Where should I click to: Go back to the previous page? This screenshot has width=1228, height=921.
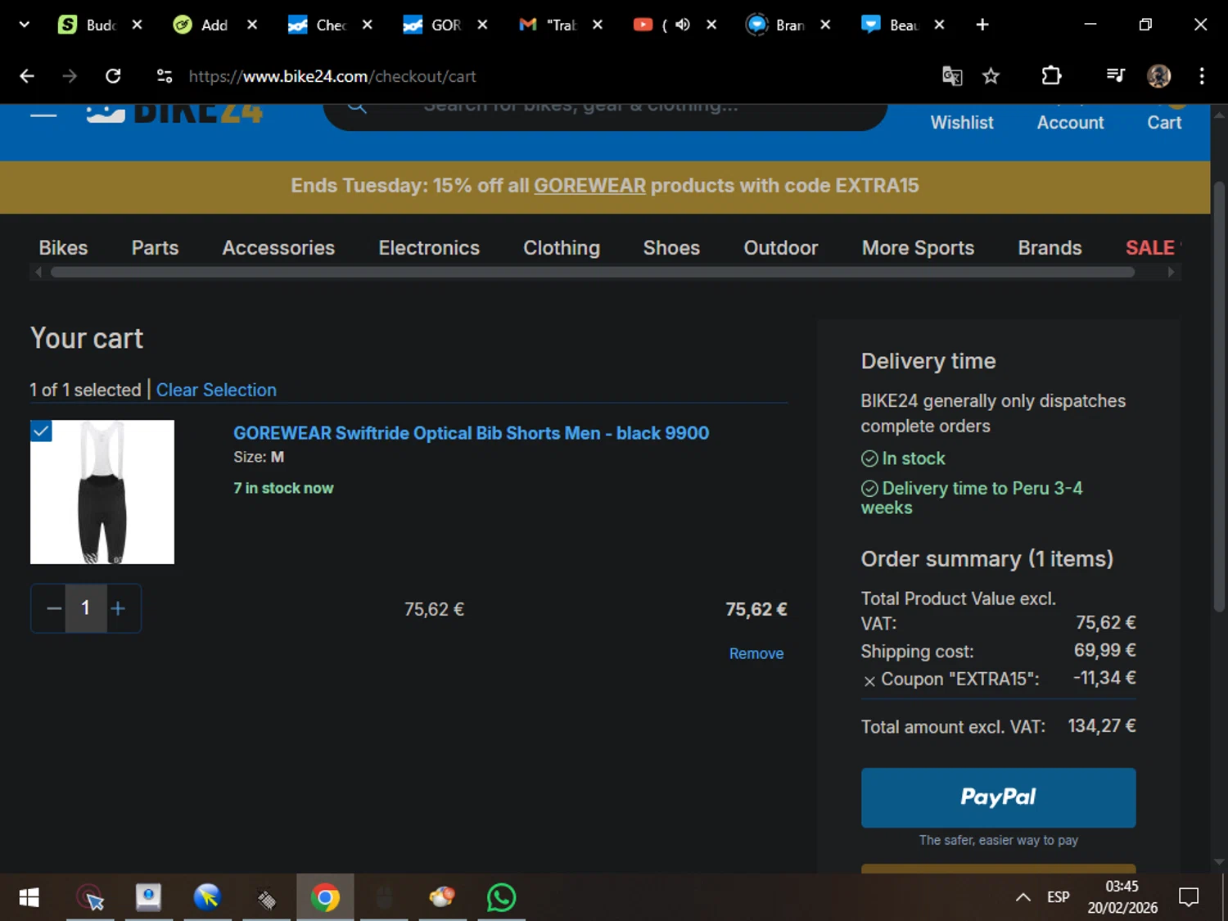coord(27,76)
